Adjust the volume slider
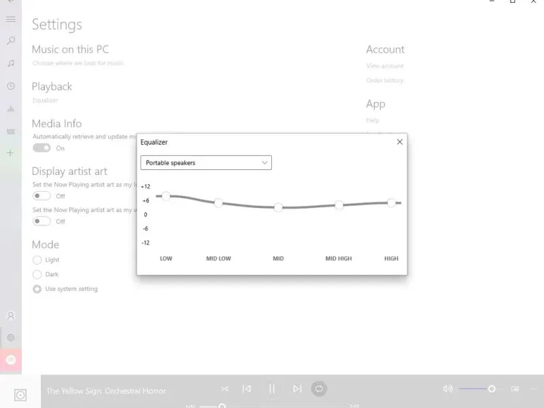Viewport: 544px width, 408px height. (x=480, y=388)
